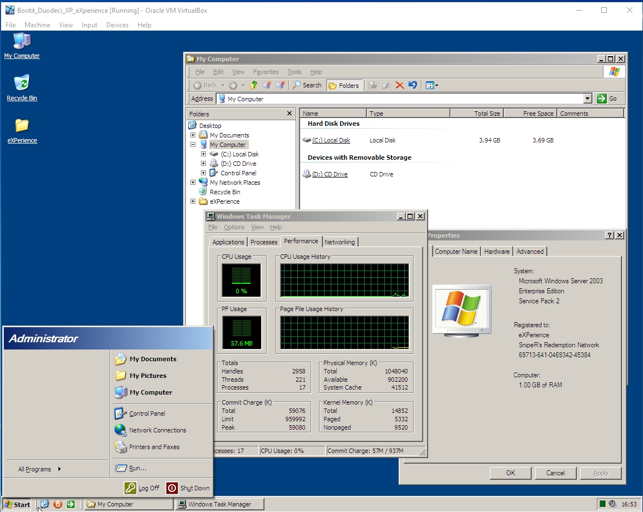This screenshot has width=643, height=512.
Task: Click the Start button on taskbar
Action: coord(17,504)
